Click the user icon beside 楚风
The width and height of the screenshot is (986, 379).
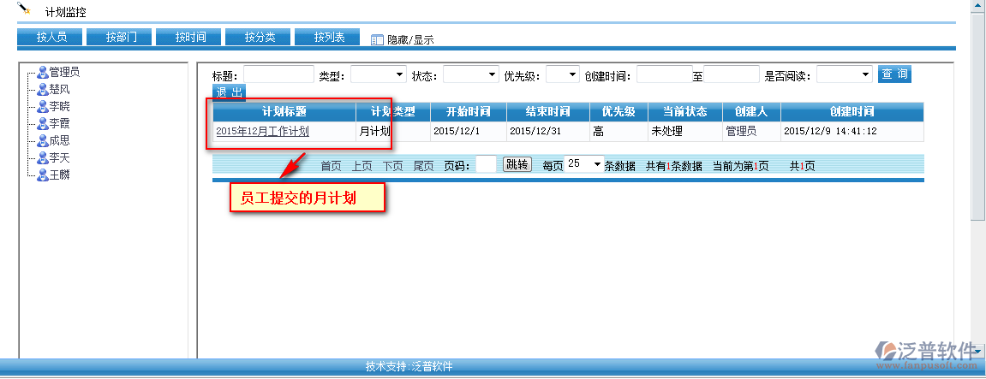point(42,90)
